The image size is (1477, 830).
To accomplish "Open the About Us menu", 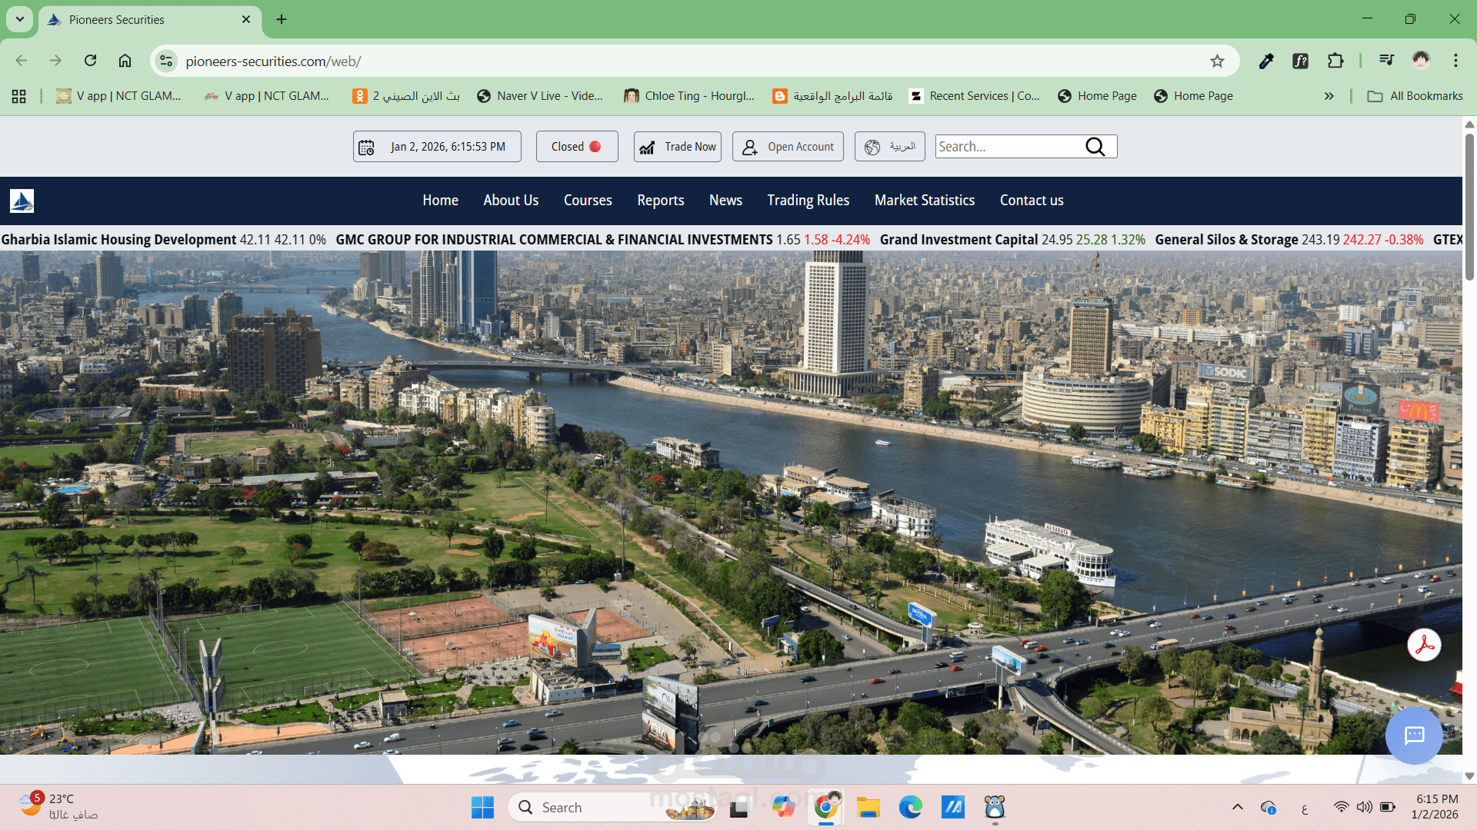I will point(511,201).
